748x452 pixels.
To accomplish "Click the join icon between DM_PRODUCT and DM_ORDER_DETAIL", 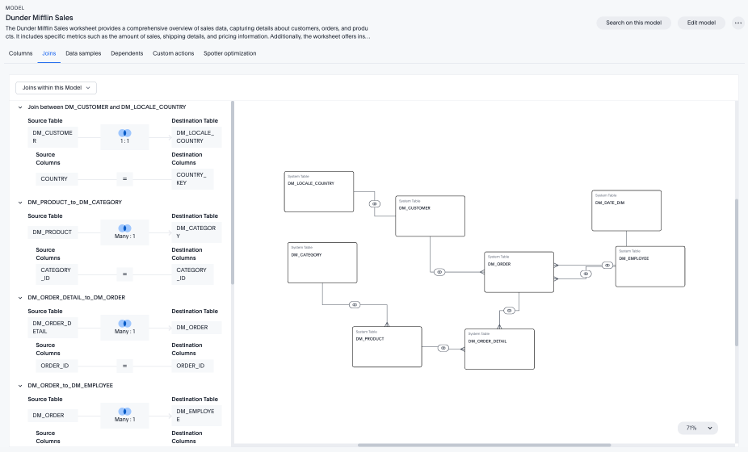I will click(x=443, y=348).
